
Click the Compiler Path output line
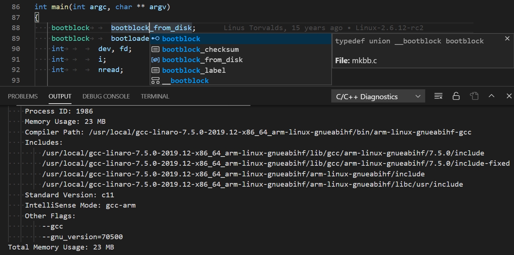pos(248,132)
